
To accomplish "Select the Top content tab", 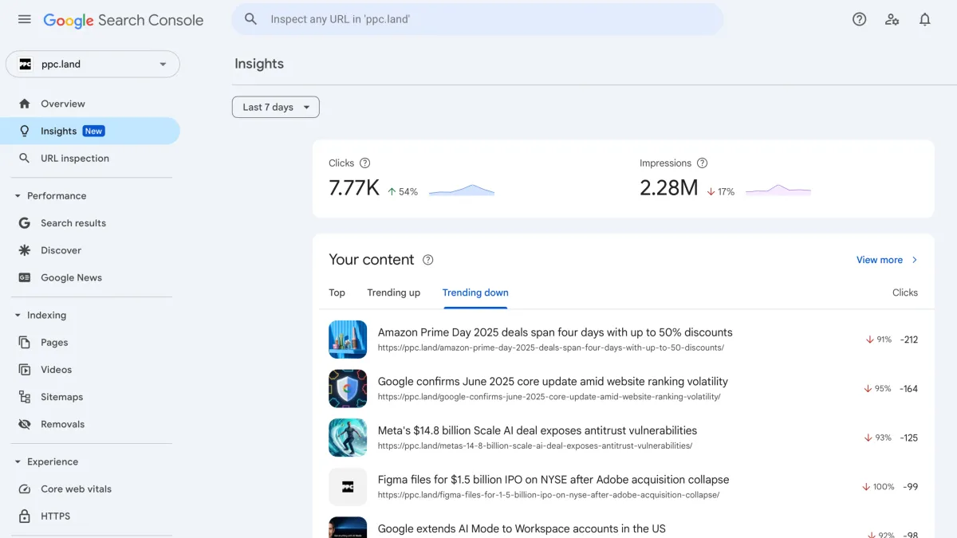I will (336, 293).
